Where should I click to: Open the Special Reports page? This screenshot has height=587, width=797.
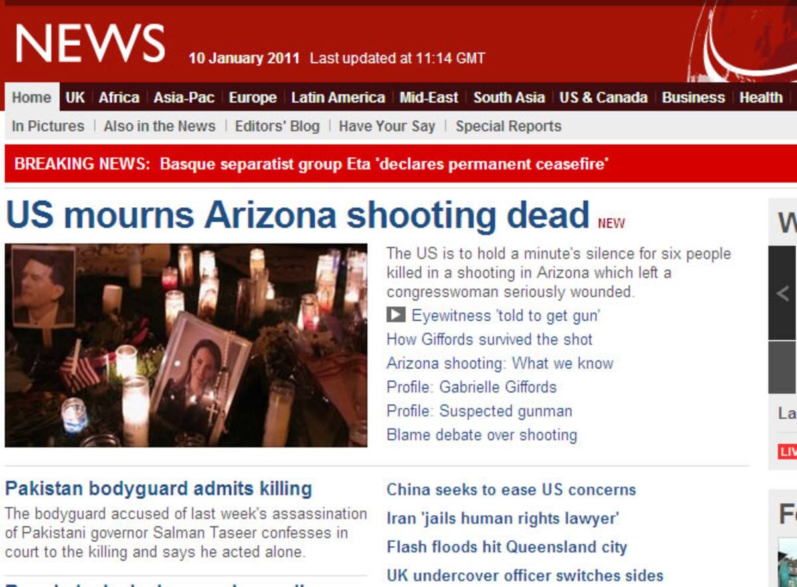tap(508, 126)
